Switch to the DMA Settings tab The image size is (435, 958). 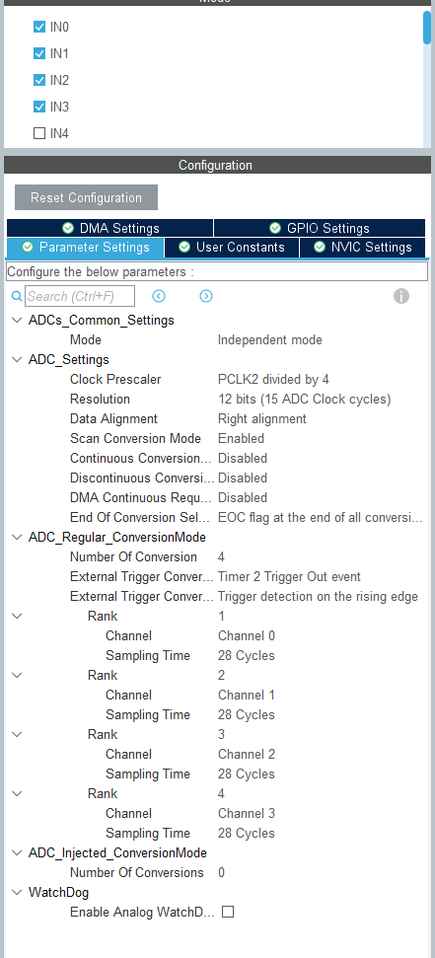point(109,228)
